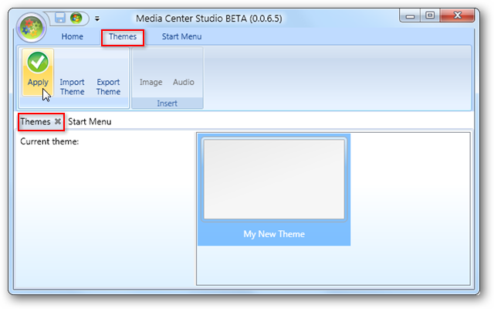
Task: Switch to the Home ribbon tab
Action: pyautogui.click(x=72, y=36)
